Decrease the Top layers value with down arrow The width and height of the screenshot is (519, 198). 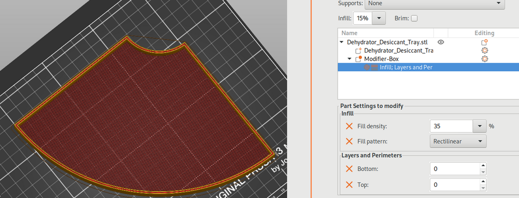[x=483, y=187]
